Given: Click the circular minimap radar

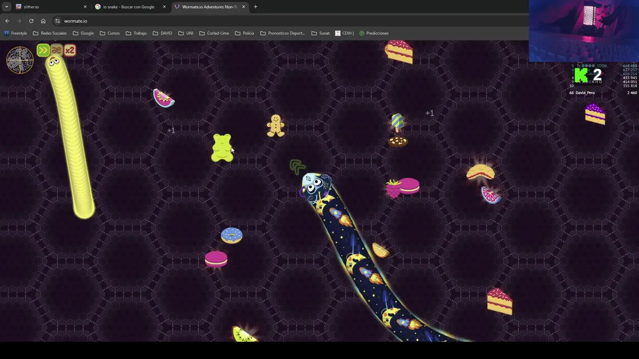Looking at the screenshot, I should [20, 60].
